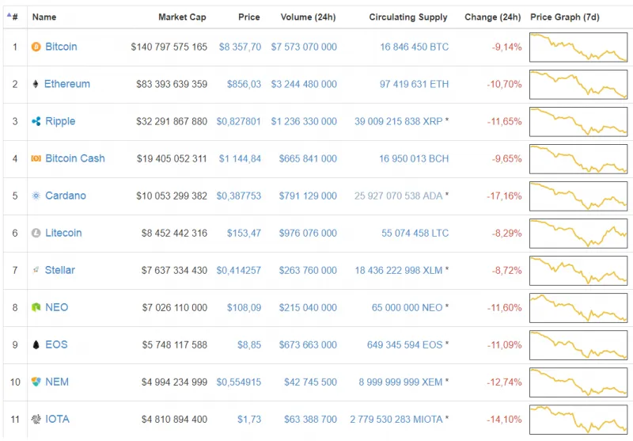The width and height of the screenshot is (633, 441).
Task: Click the Ethereum diamond logo icon
Action: [x=36, y=84]
